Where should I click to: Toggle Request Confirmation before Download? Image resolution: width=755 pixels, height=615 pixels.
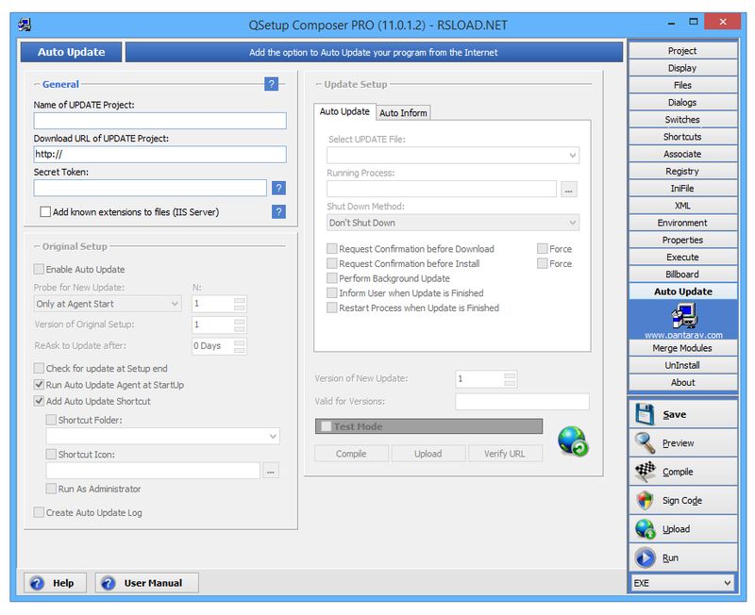coord(332,249)
